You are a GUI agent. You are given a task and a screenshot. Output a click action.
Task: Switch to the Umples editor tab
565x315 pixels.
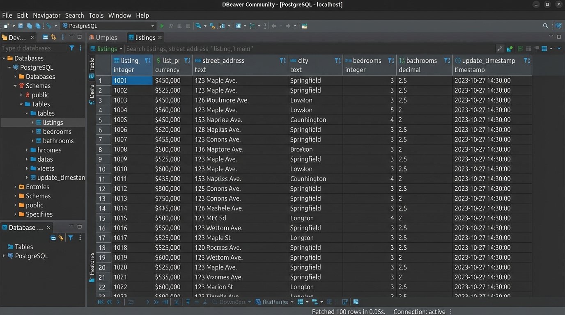tap(106, 37)
